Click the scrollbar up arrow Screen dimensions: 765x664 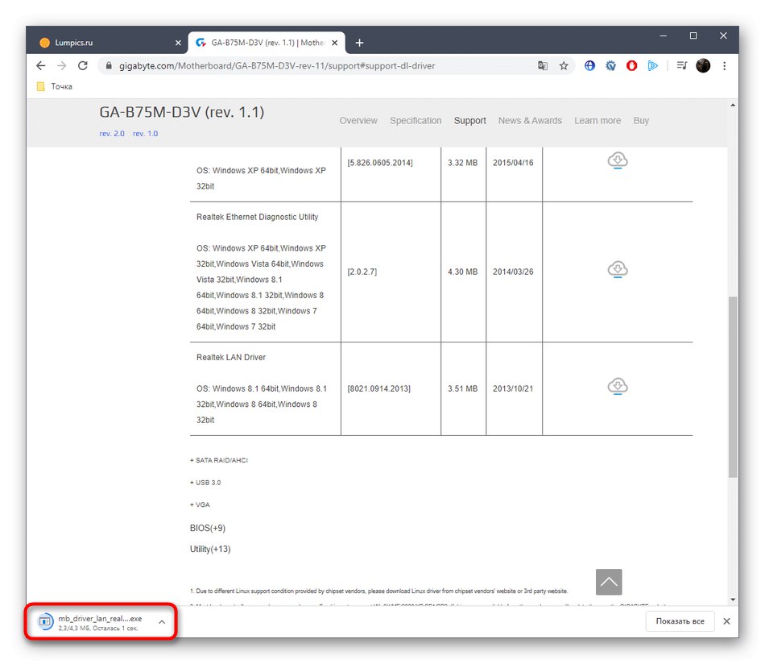click(732, 105)
